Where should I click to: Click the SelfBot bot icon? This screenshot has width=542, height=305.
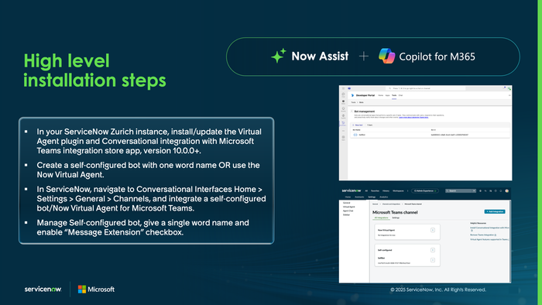tap(355, 135)
